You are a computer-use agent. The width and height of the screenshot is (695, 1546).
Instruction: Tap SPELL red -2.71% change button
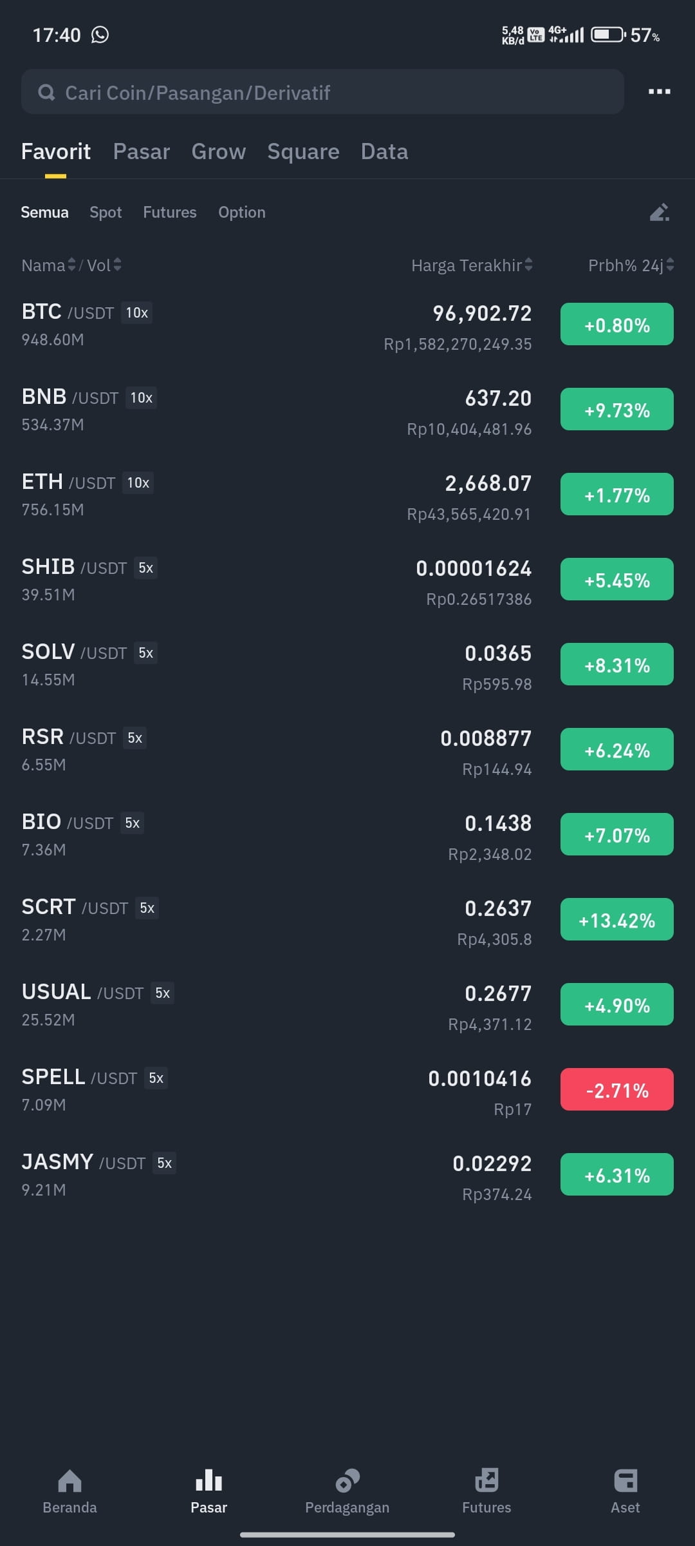tap(616, 1089)
